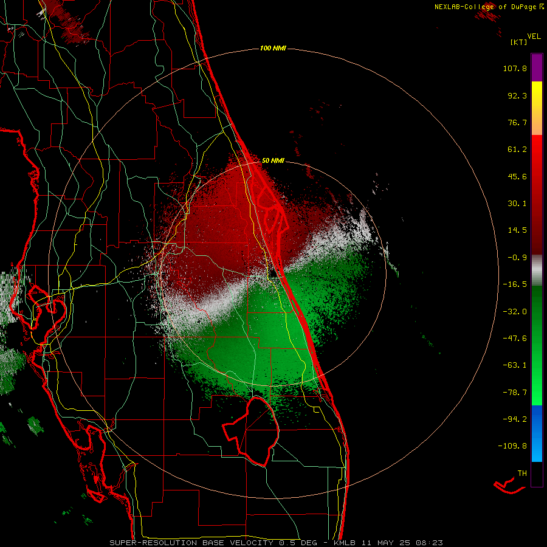
Task: Click the 14.5 velocity scale value
Action: tap(517, 230)
